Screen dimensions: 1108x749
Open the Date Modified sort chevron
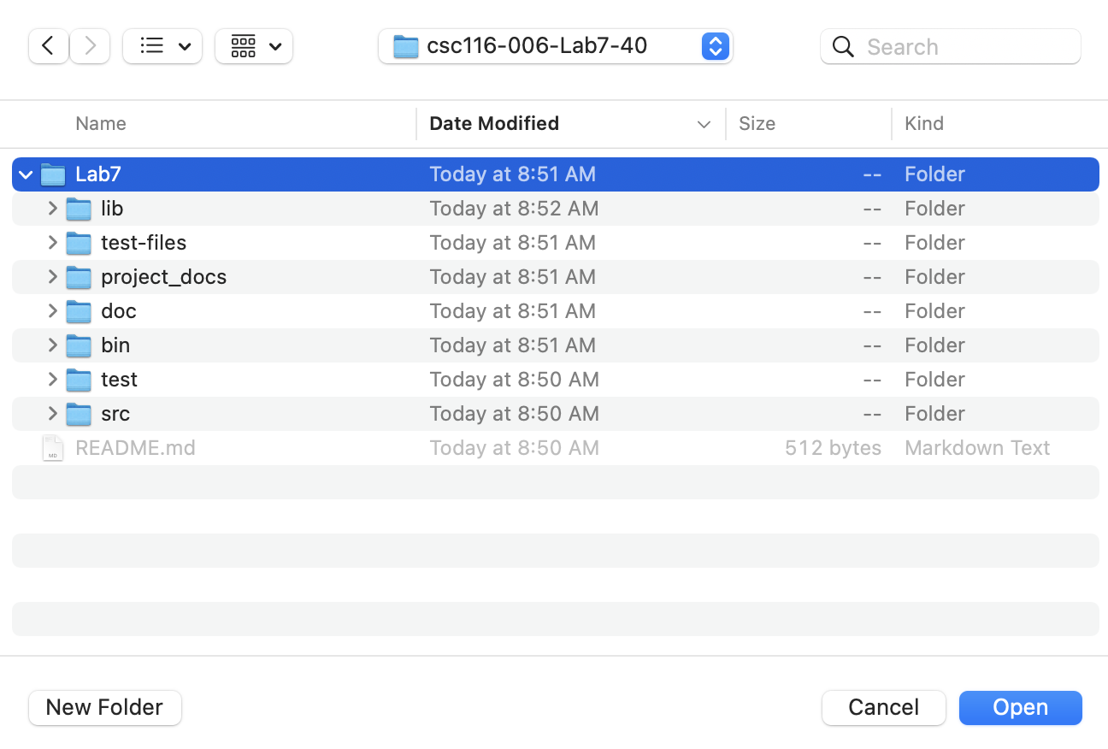point(703,124)
